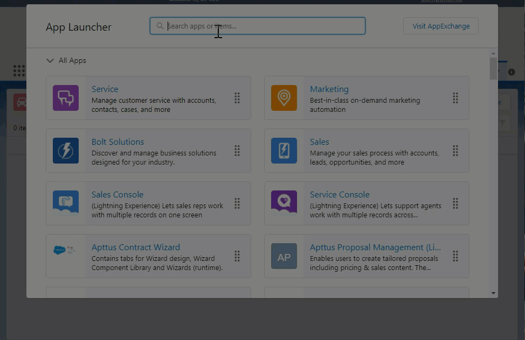Click the drag handle beside Marketing
The width and height of the screenshot is (525, 340).
tap(455, 98)
